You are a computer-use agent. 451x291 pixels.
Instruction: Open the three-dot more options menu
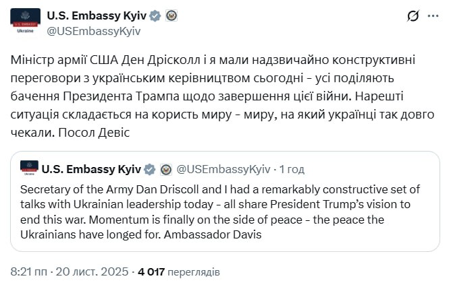pyautogui.click(x=433, y=15)
